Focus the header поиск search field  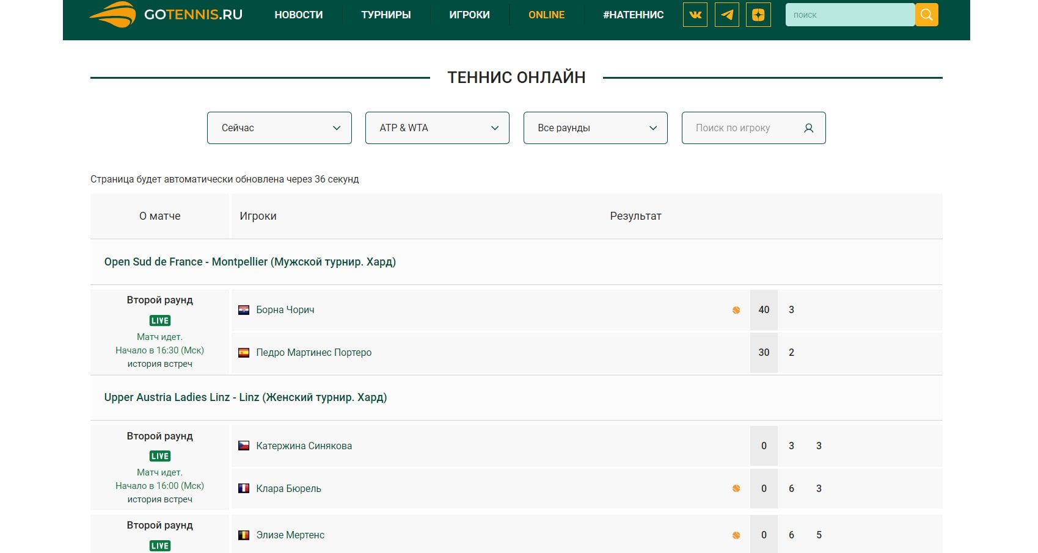[x=850, y=15]
